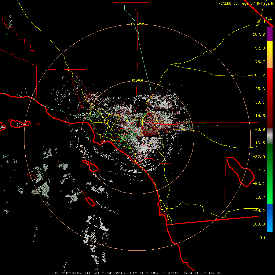Click the 14.5 color scale value
Image resolution: width=275 pixels, height=275 pixels.
click(x=260, y=116)
